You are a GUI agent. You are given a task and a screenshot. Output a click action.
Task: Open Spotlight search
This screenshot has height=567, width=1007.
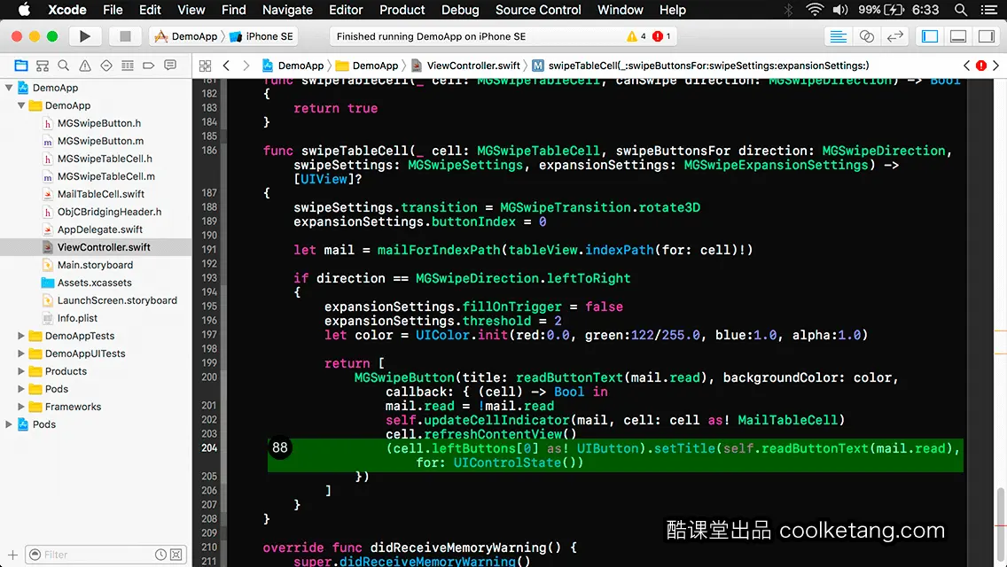961,10
